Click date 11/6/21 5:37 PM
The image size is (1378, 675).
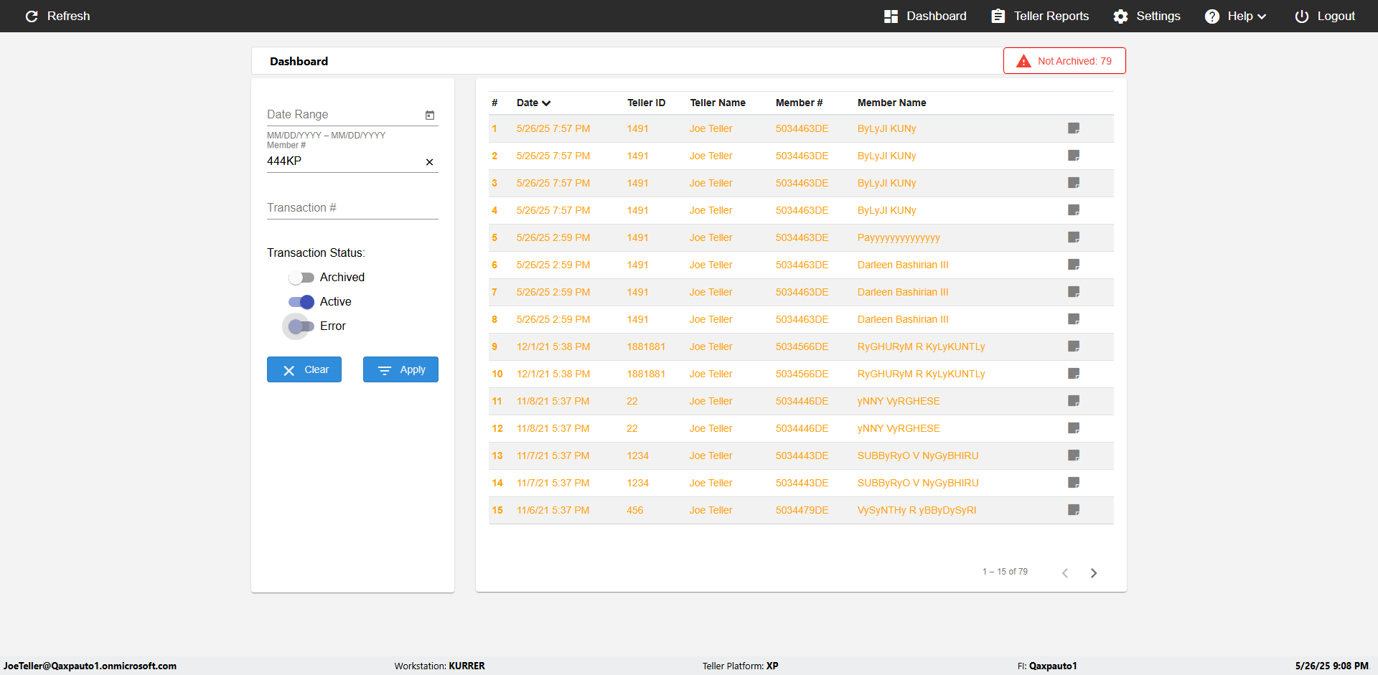pyautogui.click(x=553, y=510)
